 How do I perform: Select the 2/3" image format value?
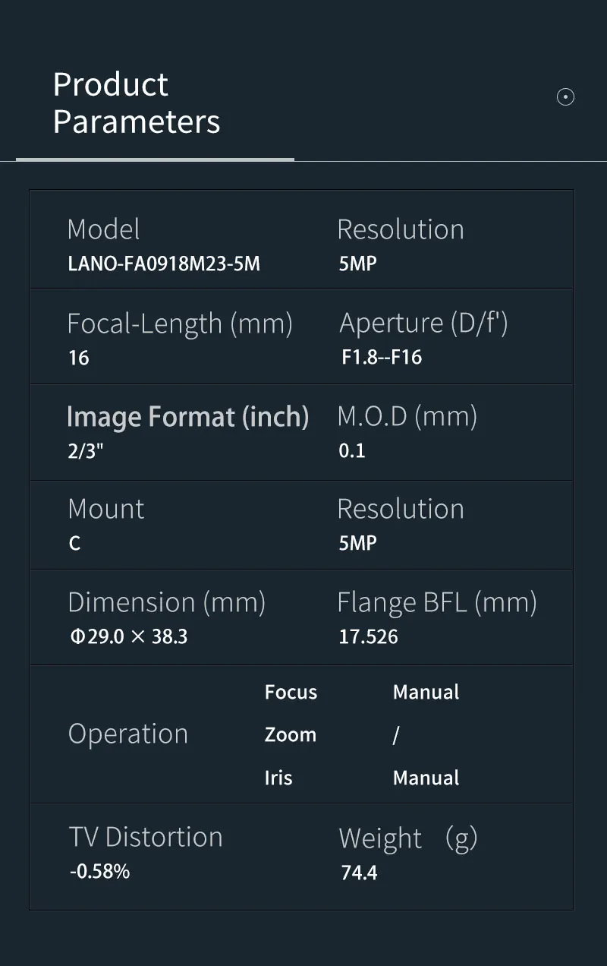coord(85,450)
